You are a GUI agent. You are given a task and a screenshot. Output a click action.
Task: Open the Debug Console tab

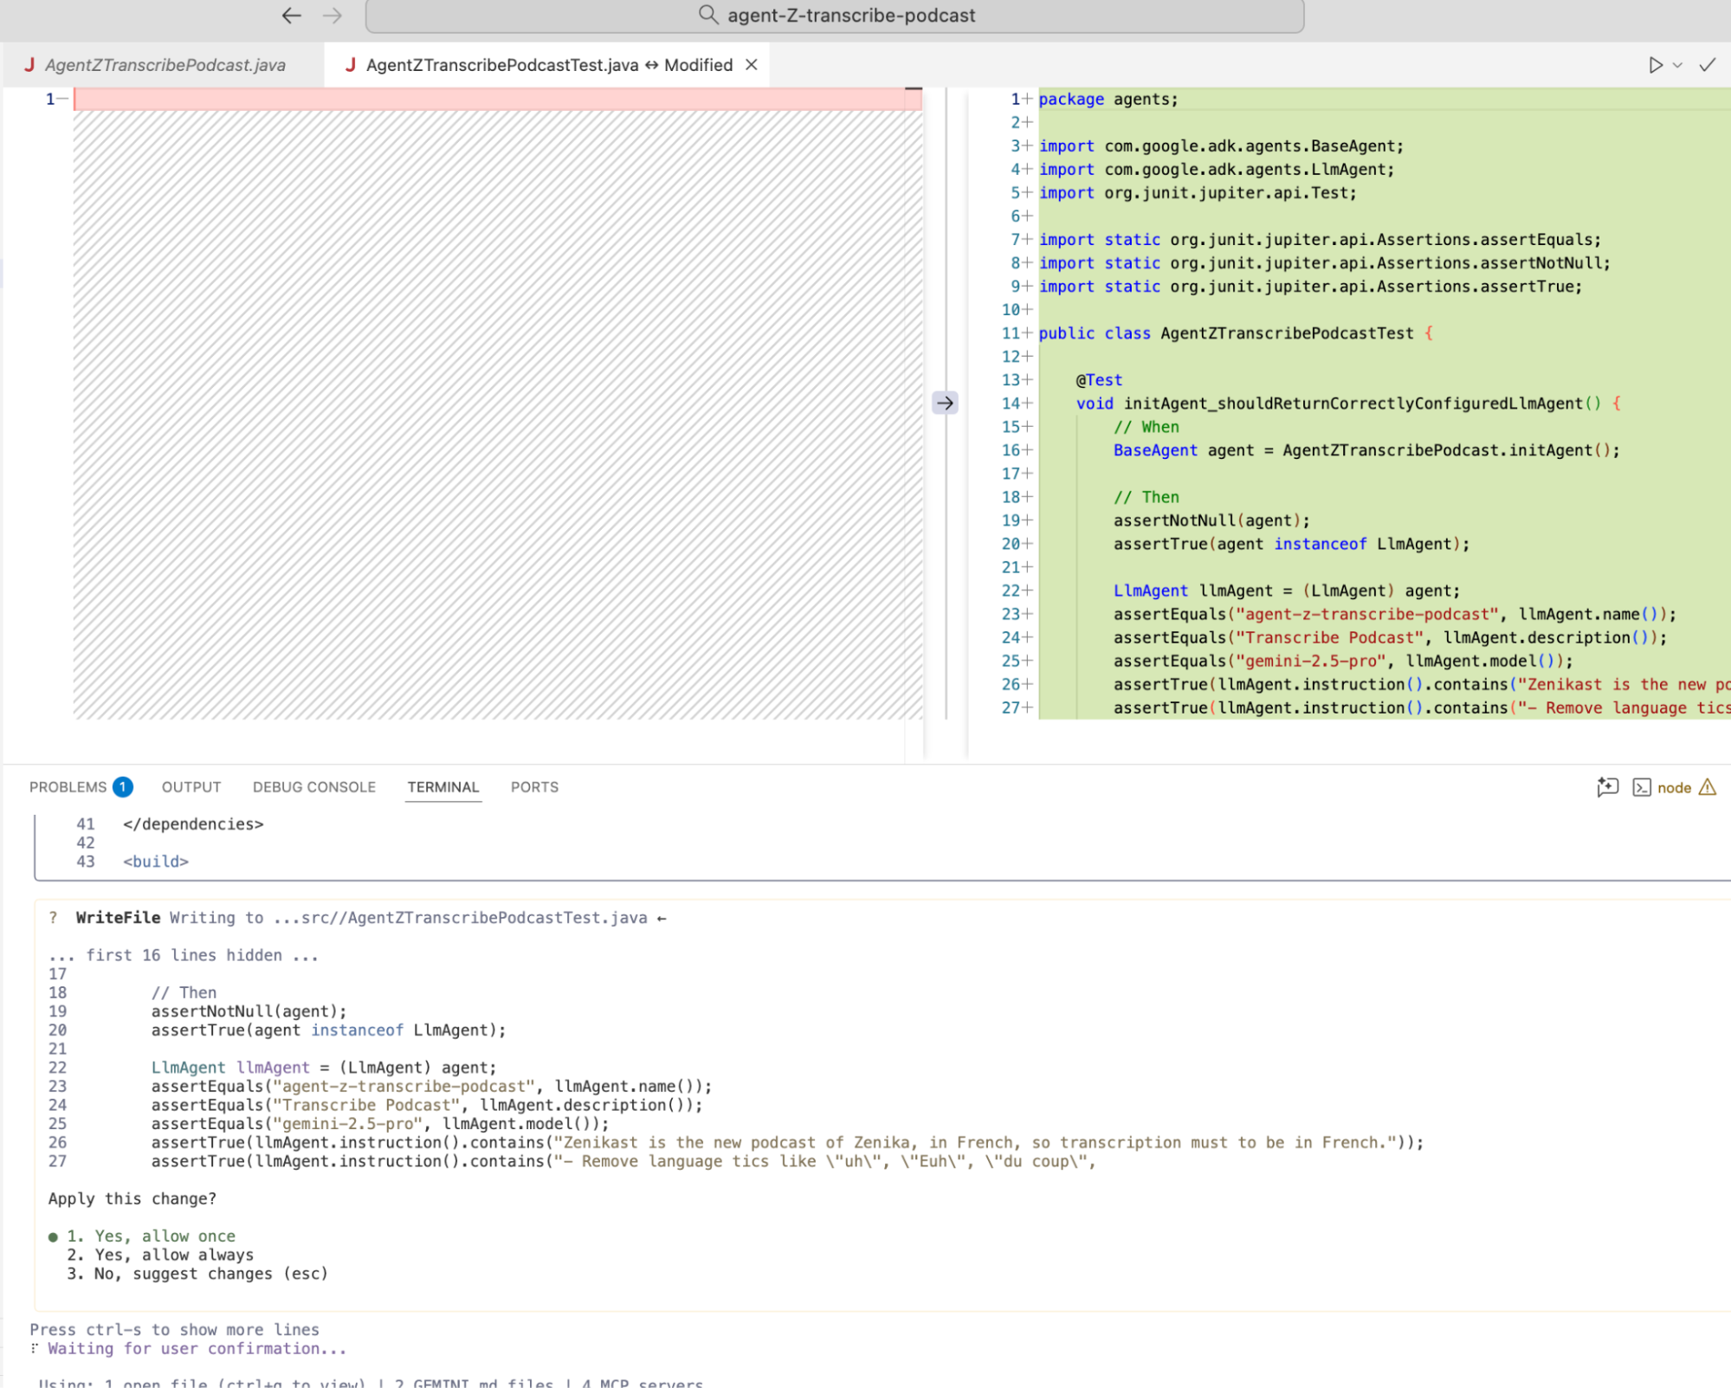pyautogui.click(x=314, y=787)
